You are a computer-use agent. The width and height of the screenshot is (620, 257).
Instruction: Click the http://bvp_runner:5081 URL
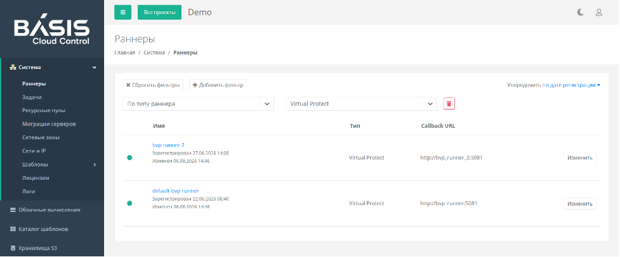[449, 203]
